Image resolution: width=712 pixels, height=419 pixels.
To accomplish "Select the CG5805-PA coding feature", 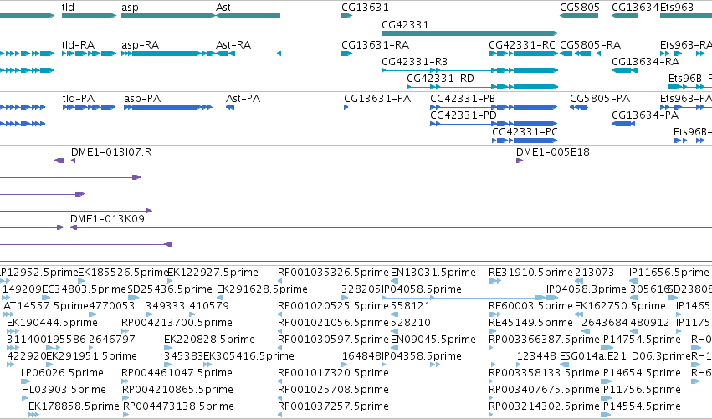I will coord(579,107).
